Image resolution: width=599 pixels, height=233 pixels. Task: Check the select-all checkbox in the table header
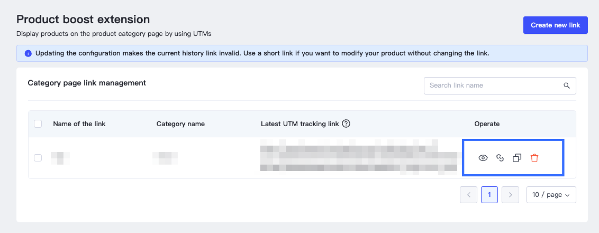click(x=38, y=124)
